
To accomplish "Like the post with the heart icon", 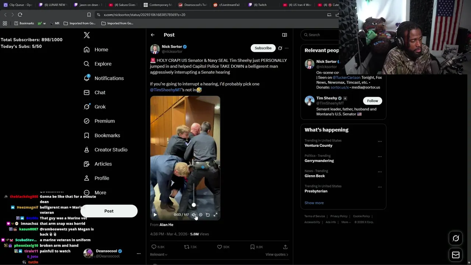I will [x=223, y=247].
